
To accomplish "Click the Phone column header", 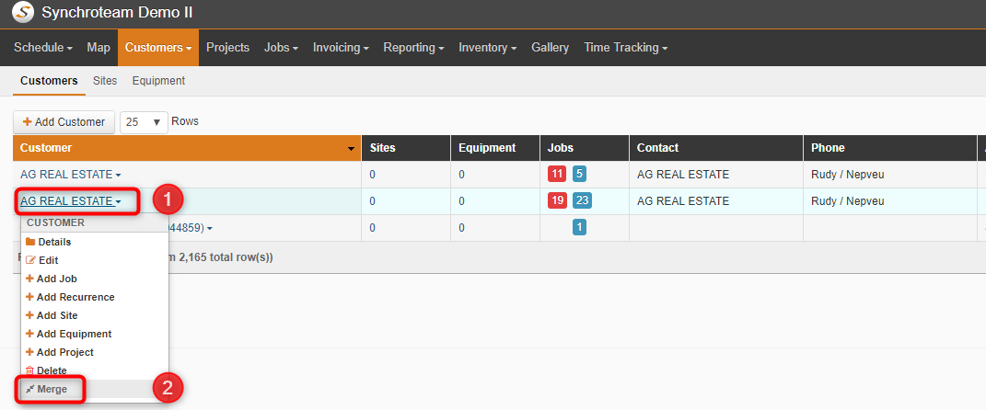I will click(x=889, y=148).
